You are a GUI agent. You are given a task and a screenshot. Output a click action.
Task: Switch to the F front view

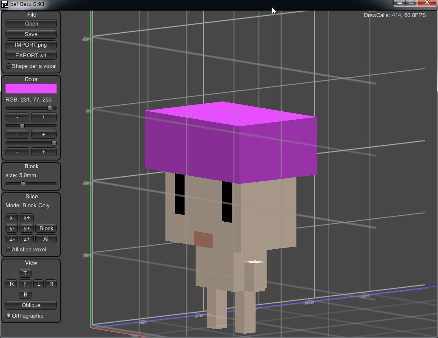(x=25, y=284)
